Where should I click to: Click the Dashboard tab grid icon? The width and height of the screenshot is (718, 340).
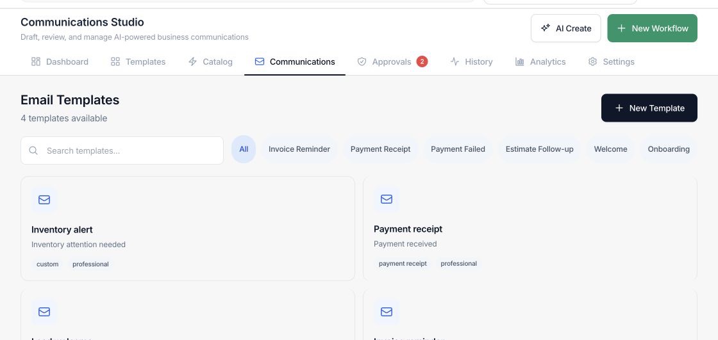tap(36, 61)
